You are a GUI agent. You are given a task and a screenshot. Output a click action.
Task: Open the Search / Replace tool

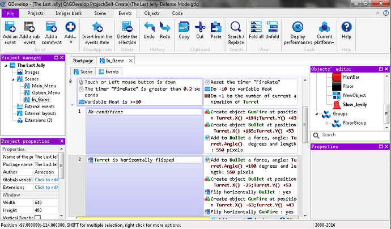click(236, 27)
